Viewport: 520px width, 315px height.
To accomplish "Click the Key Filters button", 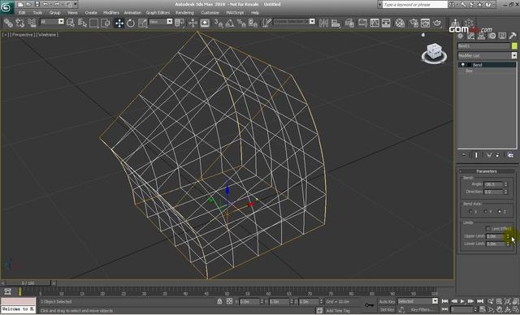I will click(x=422, y=309).
